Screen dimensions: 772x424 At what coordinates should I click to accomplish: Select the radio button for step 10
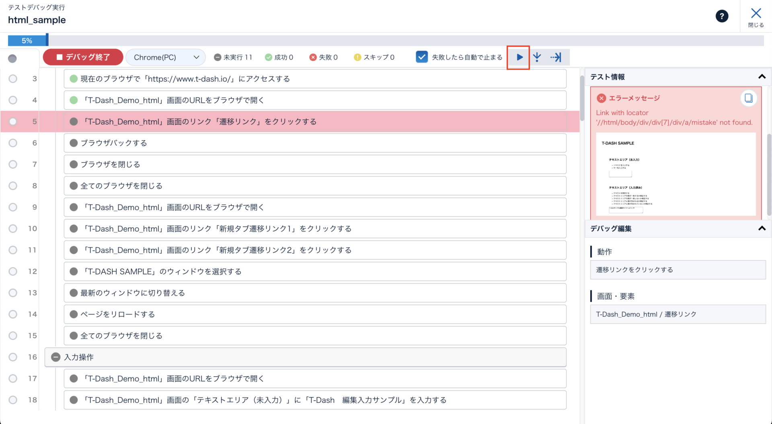(13, 228)
